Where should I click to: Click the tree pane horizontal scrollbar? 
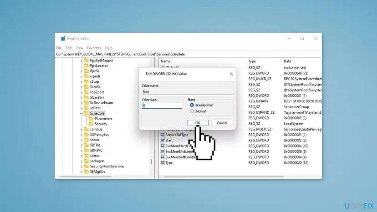[86, 177]
